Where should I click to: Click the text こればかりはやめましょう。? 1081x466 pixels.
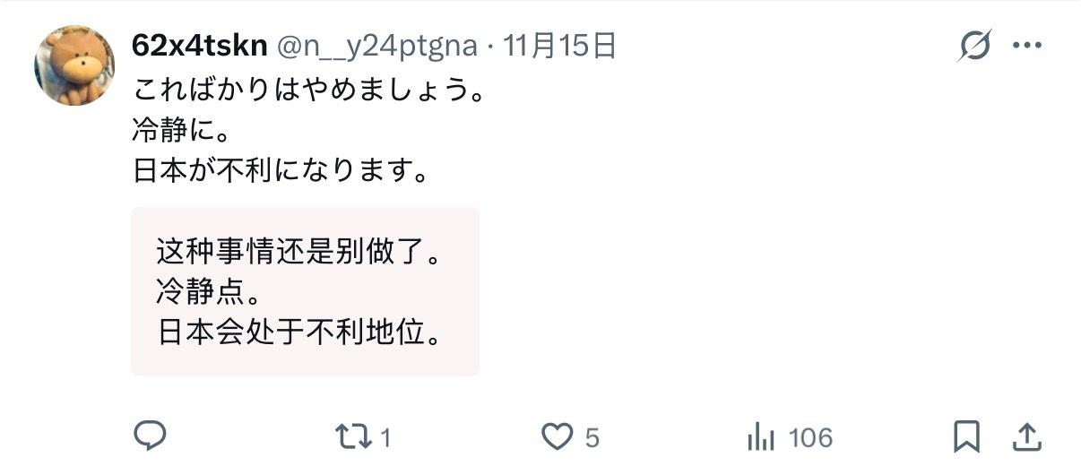pyautogui.click(x=309, y=90)
